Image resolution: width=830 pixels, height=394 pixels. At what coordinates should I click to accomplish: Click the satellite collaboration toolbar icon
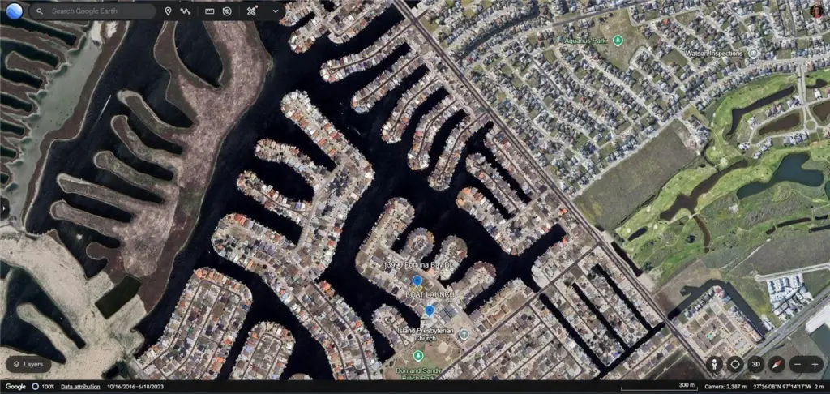point(253,11)
